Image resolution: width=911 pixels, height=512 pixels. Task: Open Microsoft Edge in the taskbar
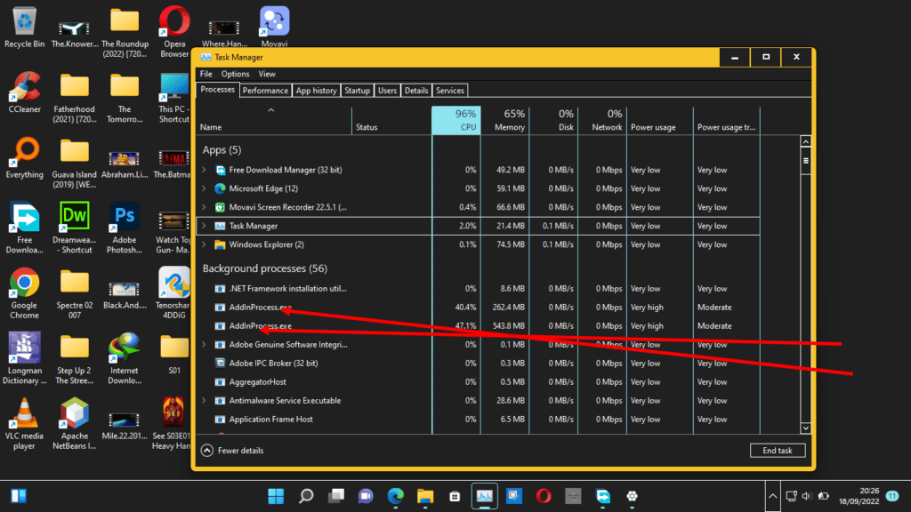(x=396, y=496)
